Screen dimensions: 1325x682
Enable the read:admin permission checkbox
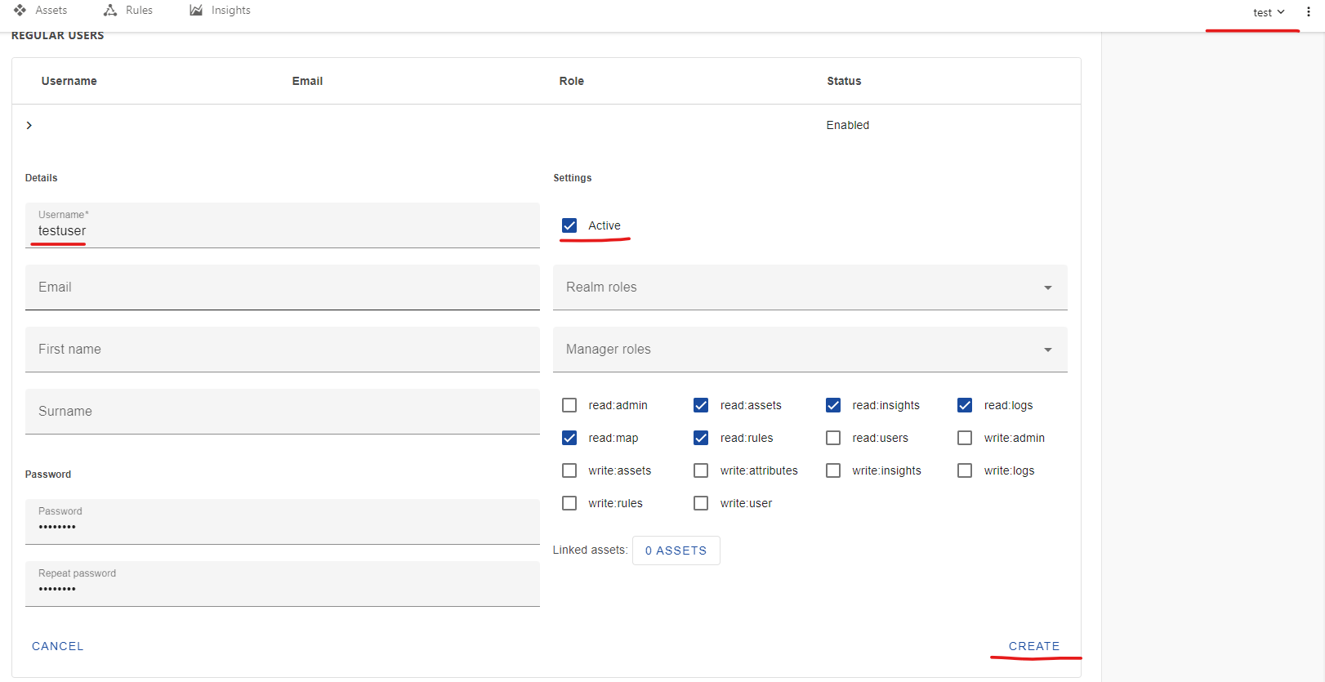pyautogui.click(x=569, y=405)
